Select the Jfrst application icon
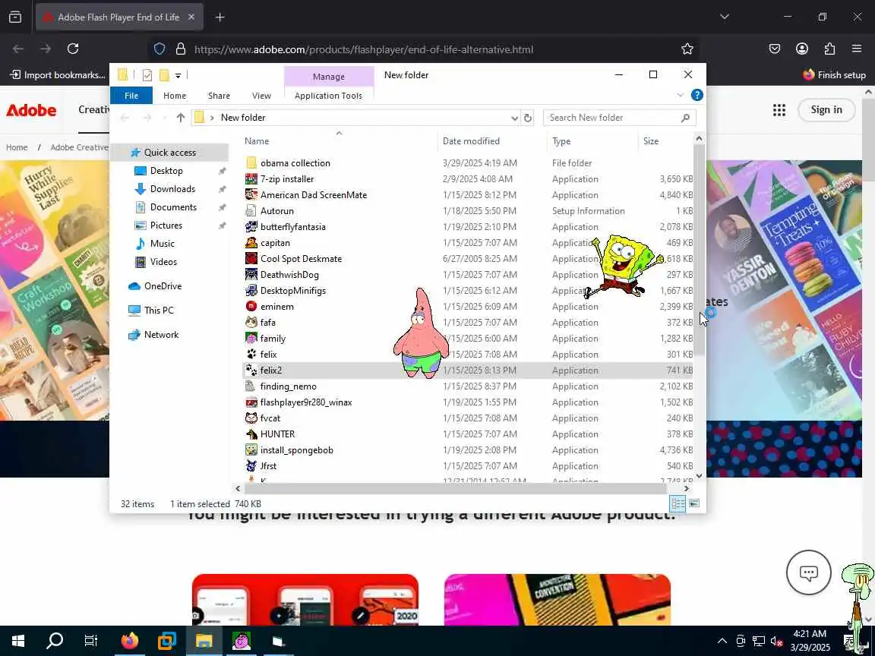 [251, 465]
